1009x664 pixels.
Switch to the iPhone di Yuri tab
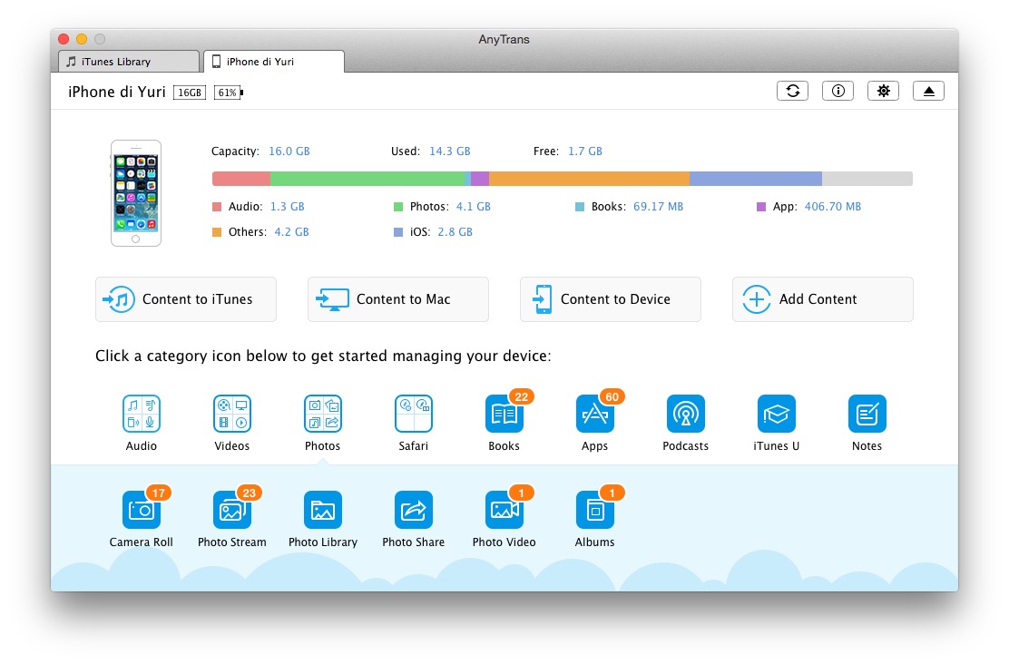coord(274,62)
